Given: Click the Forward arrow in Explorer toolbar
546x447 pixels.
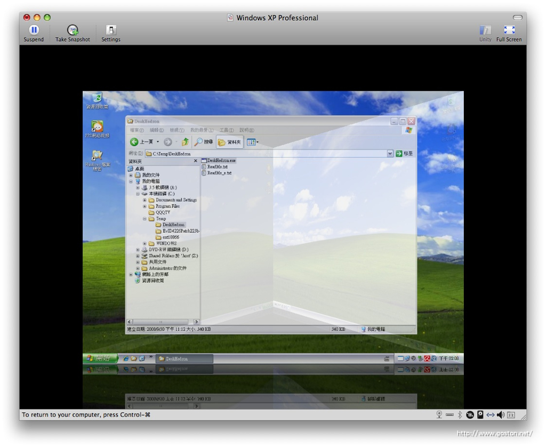Looking at the screenshot, I should pos(168,142).
